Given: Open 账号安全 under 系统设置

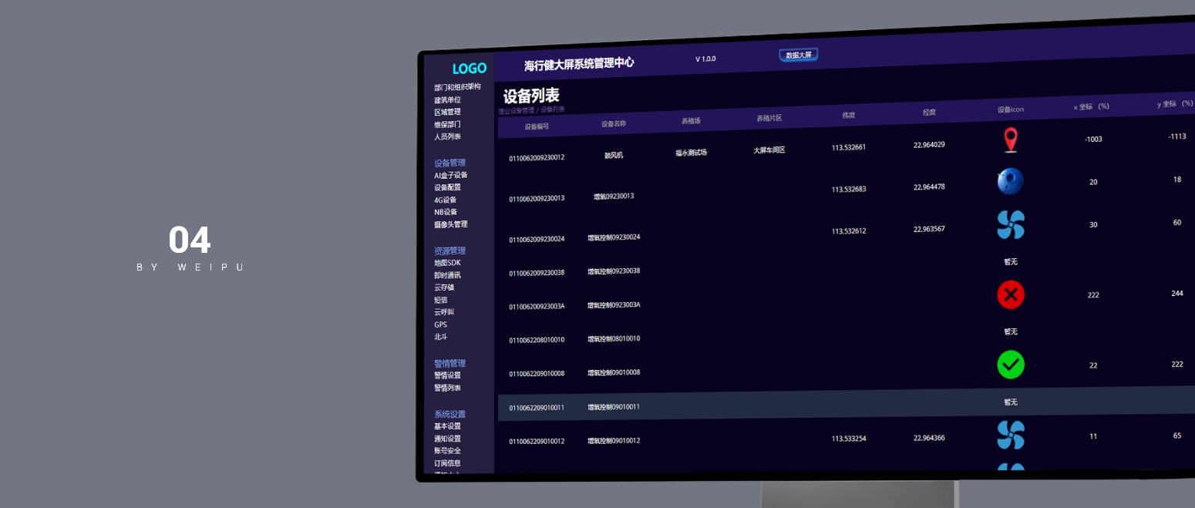Looking at the screenshot, I should 447,450.
